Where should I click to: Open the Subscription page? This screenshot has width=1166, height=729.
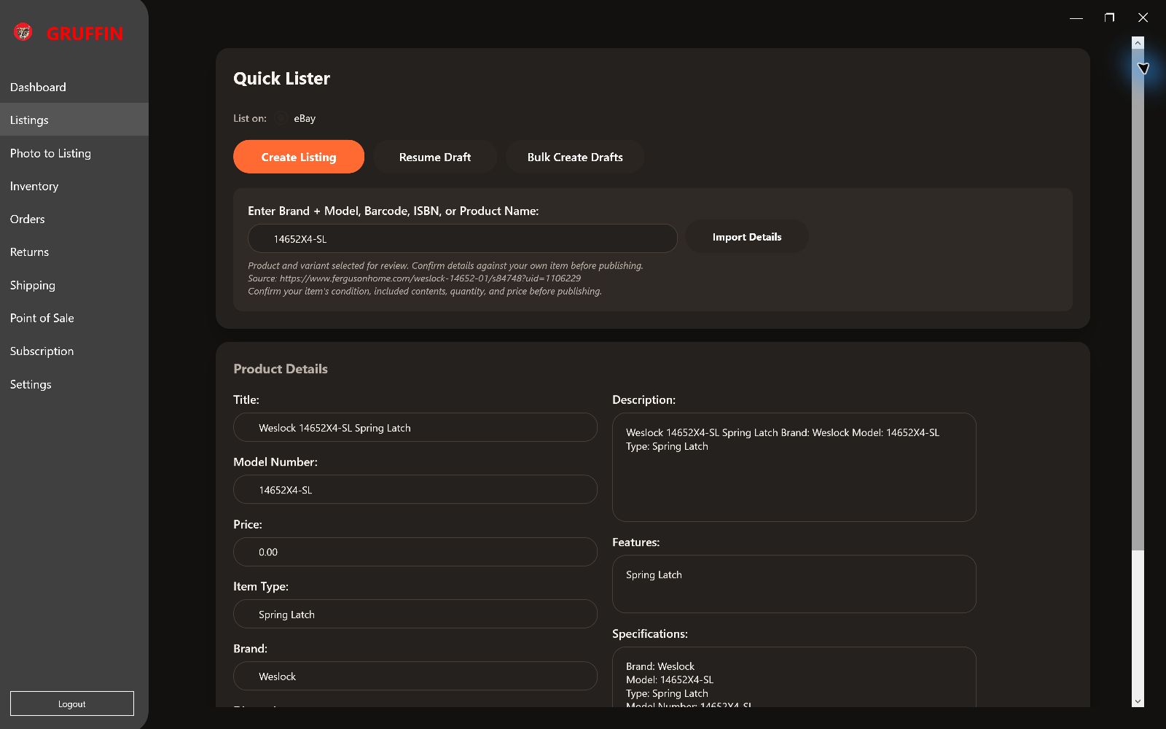74,351
